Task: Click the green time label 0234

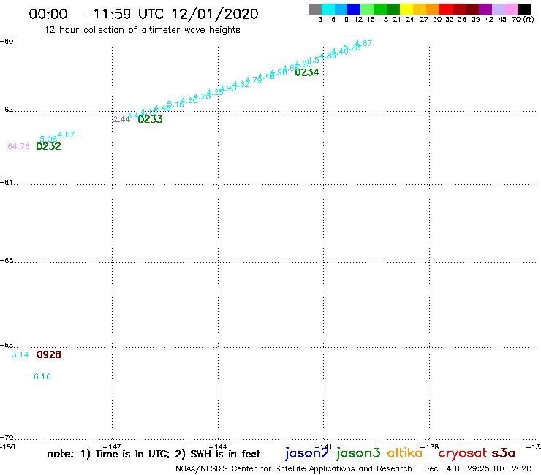Action: [307, 72]
